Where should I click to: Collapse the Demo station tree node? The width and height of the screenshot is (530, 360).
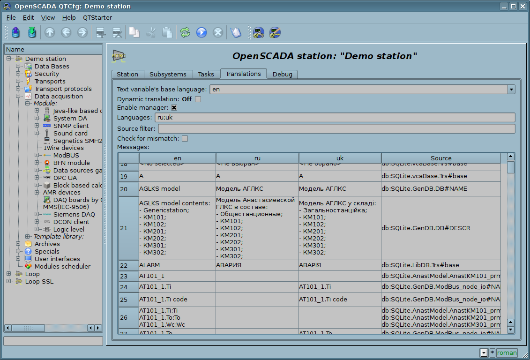(9, 59)
